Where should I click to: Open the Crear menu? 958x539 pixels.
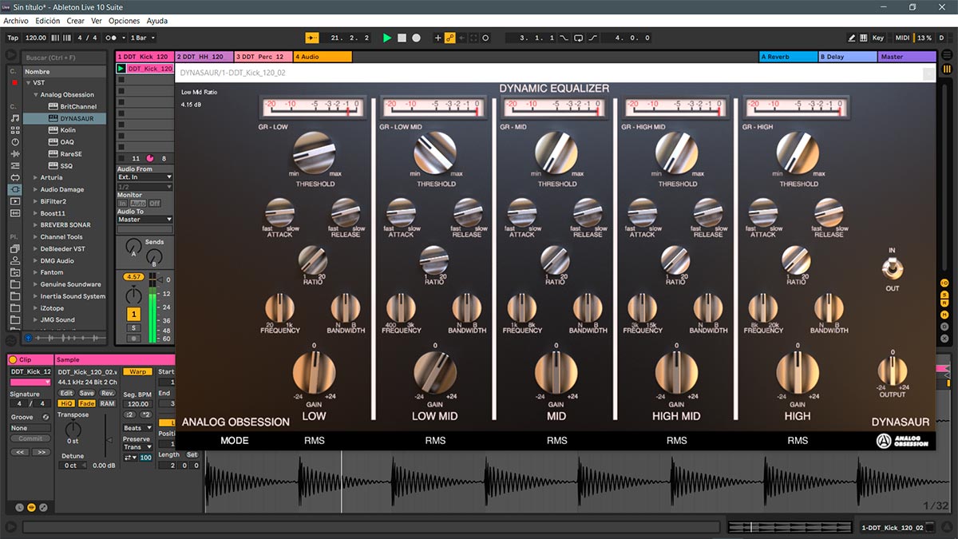[75, 21]
